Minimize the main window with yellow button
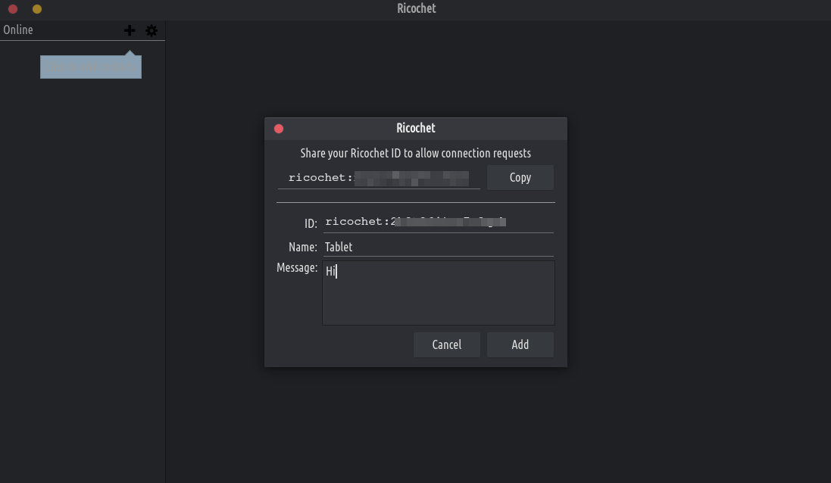The width and height of the screenshot is (831, 483). point(37,9)
